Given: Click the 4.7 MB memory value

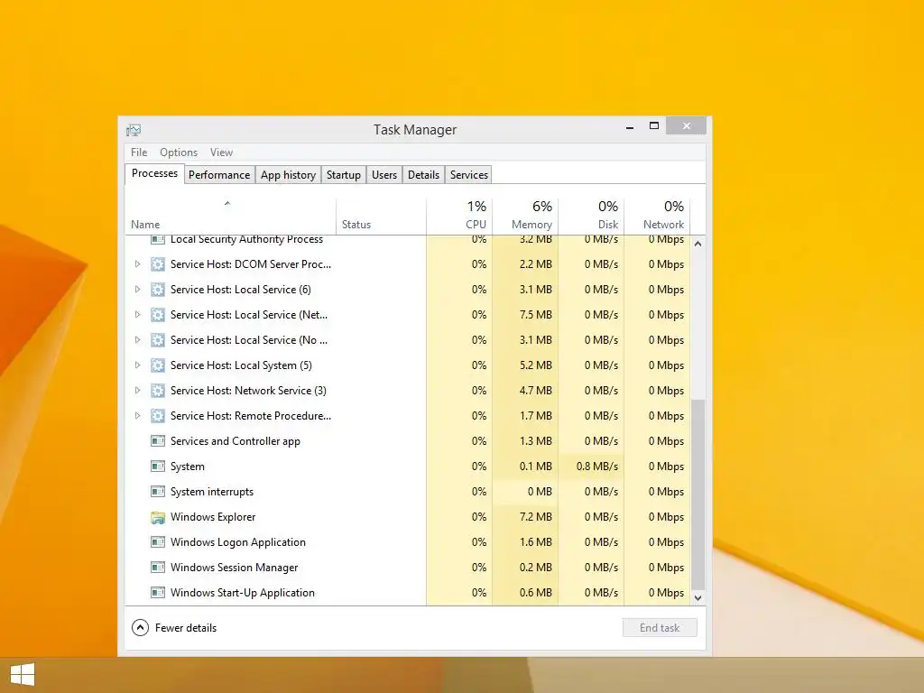Looking at the screenshot, I should pyautogui.click(x=536, y=391).
